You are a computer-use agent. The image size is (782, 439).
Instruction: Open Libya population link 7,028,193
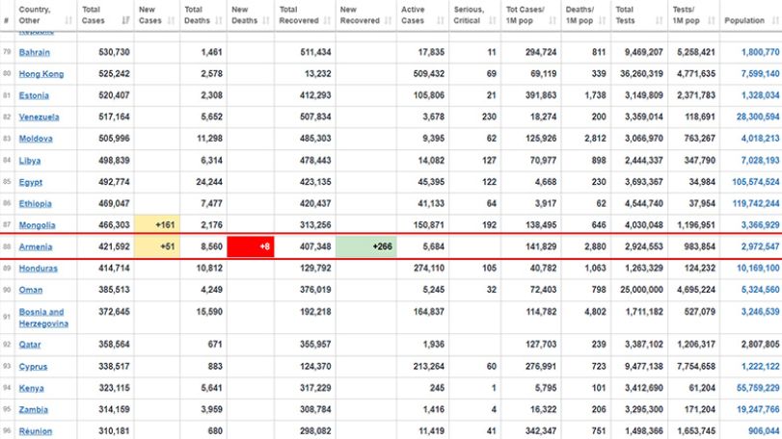[x=760, y=160]
